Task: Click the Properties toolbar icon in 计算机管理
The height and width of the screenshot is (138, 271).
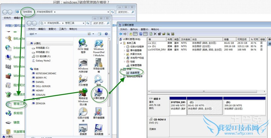Action: pyautogui.click(x=159, y=34)
